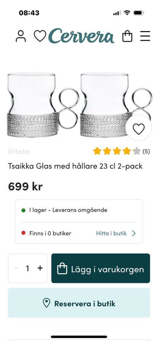Open the Hitta i butik link
This screenshot has width=158, height=342.
[111, 233]
